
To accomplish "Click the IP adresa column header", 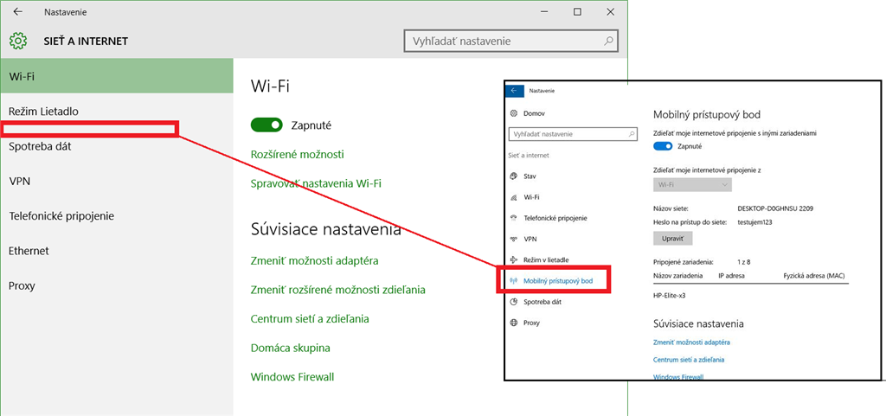I will pyautogui.click(x=731, y=275).
